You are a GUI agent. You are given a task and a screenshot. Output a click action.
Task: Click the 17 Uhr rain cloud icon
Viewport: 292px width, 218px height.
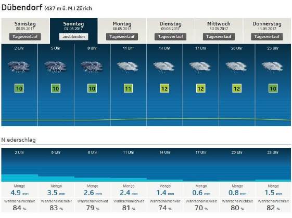(x=200, y=67)
